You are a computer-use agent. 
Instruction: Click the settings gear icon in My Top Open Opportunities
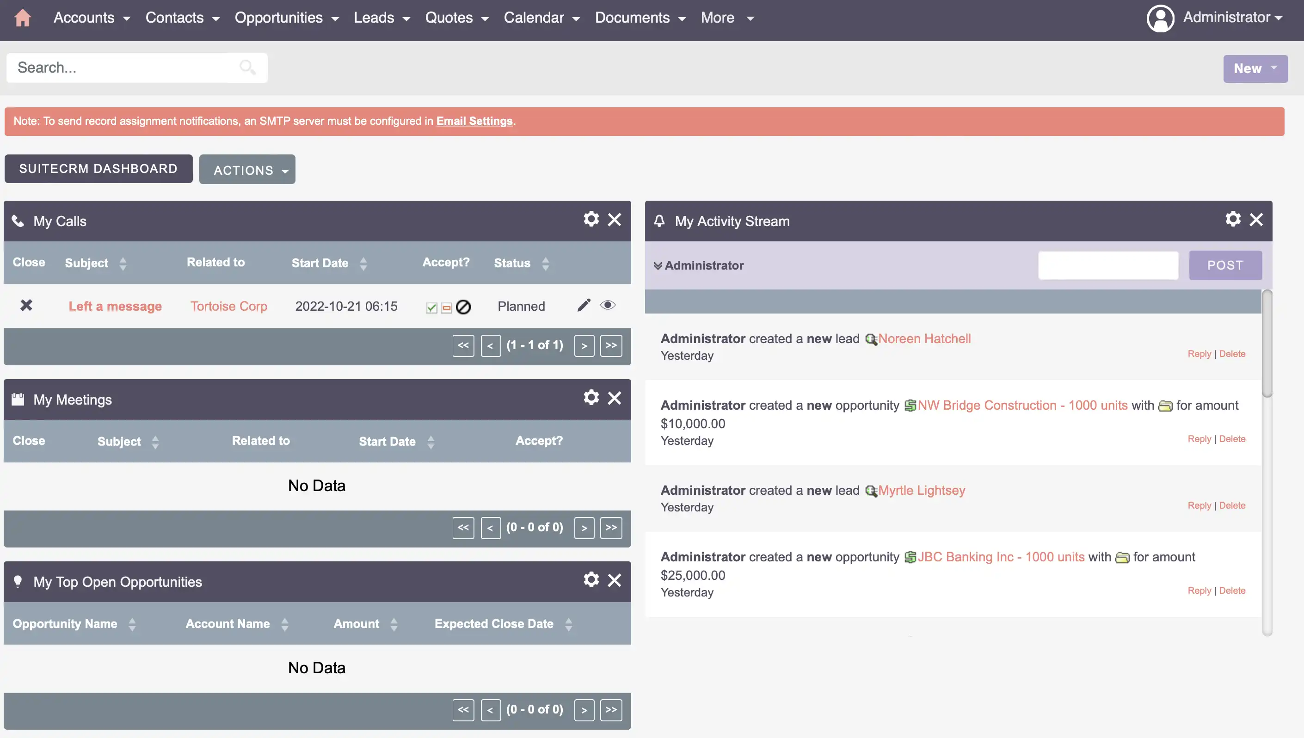coord(591,579)
